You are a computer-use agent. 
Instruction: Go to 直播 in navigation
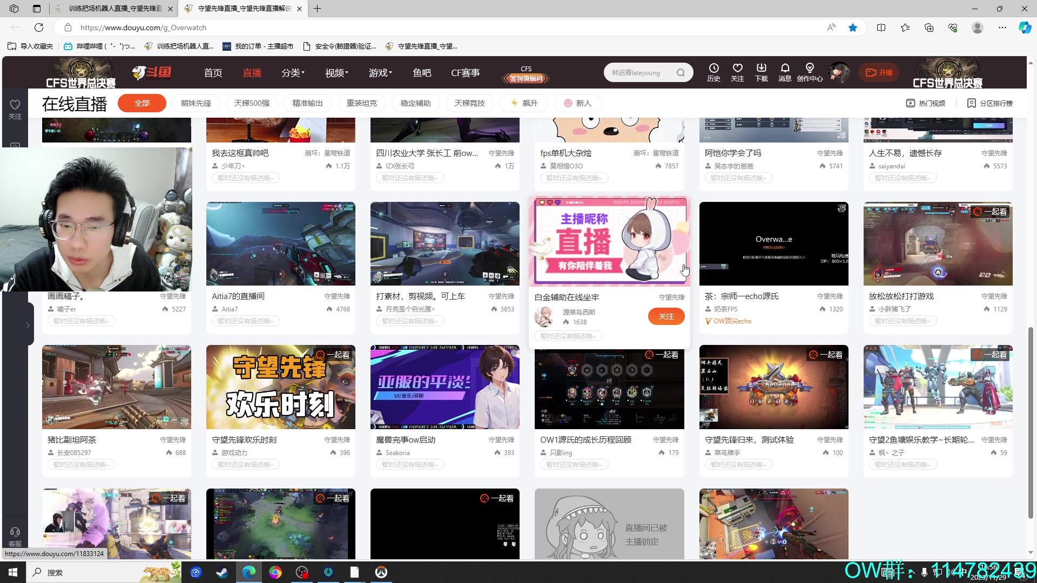[252, 73]
